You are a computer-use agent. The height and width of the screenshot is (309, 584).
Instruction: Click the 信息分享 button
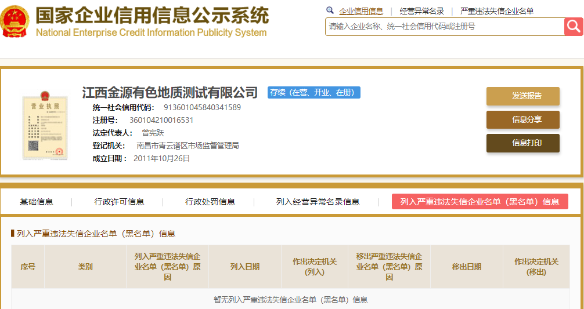(x=523, y=120)
